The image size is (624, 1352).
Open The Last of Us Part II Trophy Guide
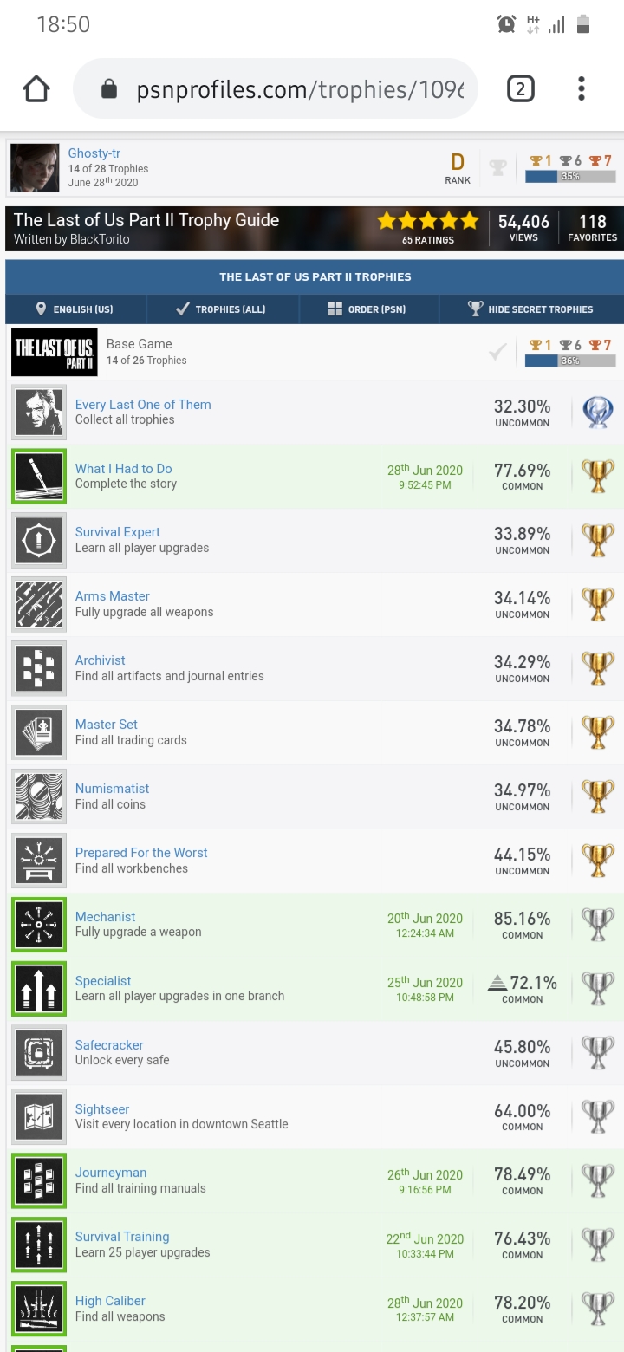point(146,220)
